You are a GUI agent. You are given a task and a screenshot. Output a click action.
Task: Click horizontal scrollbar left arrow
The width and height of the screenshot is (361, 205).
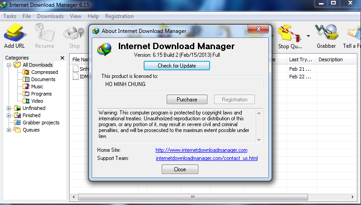[x=74, y=197]
